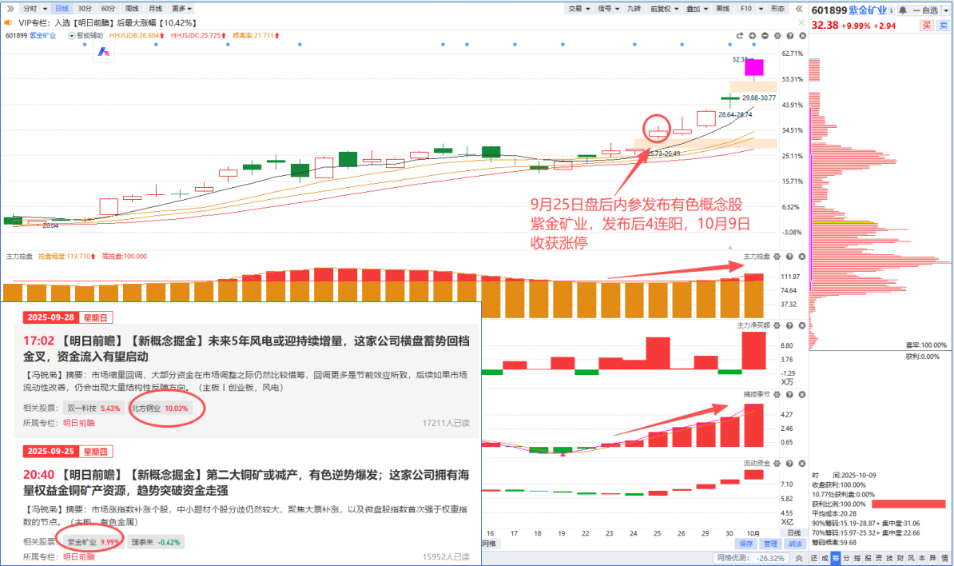
Task: Open settings gear for 主力净买额 panel
Action: pyautogui.click(x=777, y=325)
